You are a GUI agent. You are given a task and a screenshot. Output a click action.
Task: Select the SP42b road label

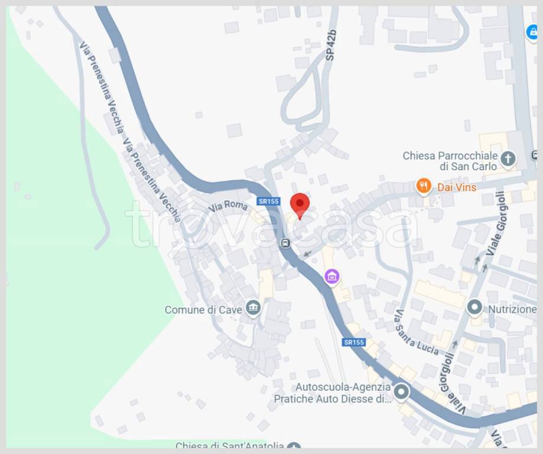(x=331, y=46)
